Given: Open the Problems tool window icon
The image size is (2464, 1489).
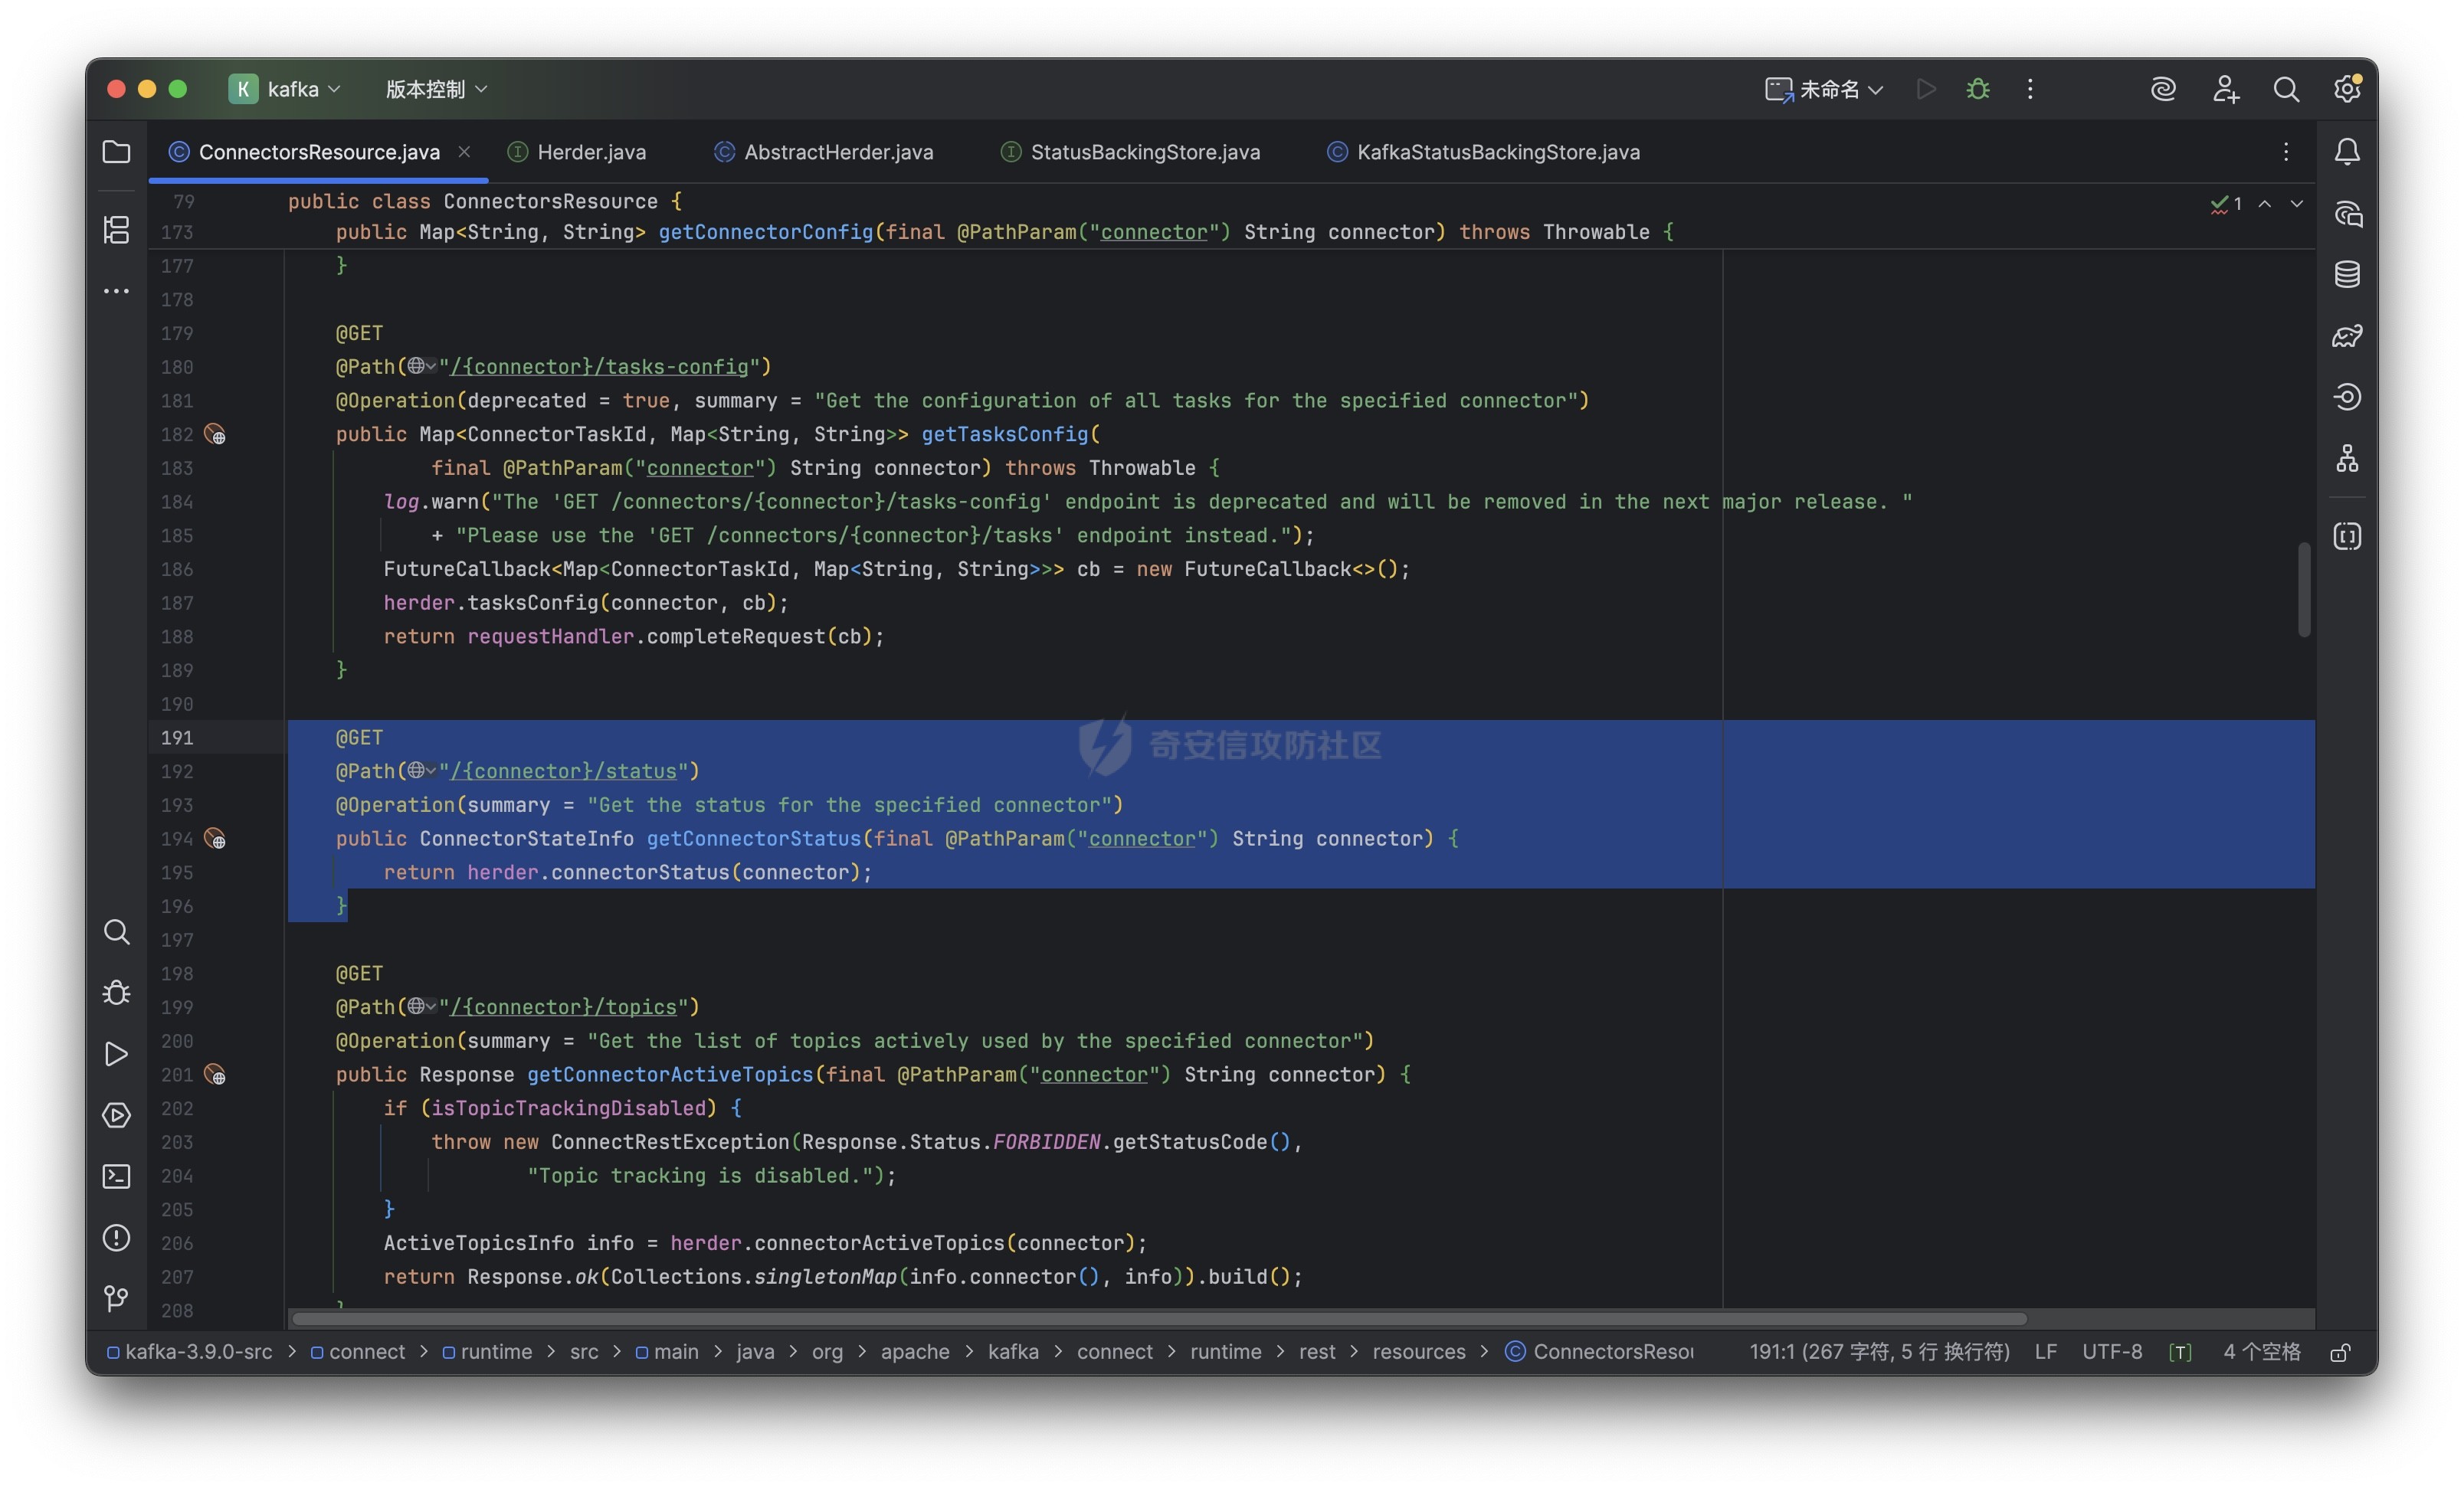Looking at the screenshot, I should [116, 1238].
